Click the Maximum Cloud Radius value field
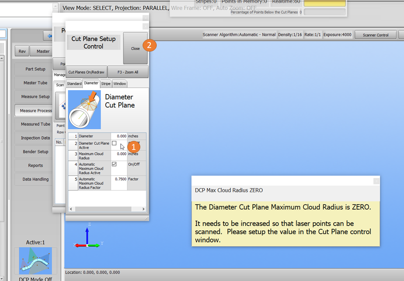The image size is (404, 281). tap(119, 154)
